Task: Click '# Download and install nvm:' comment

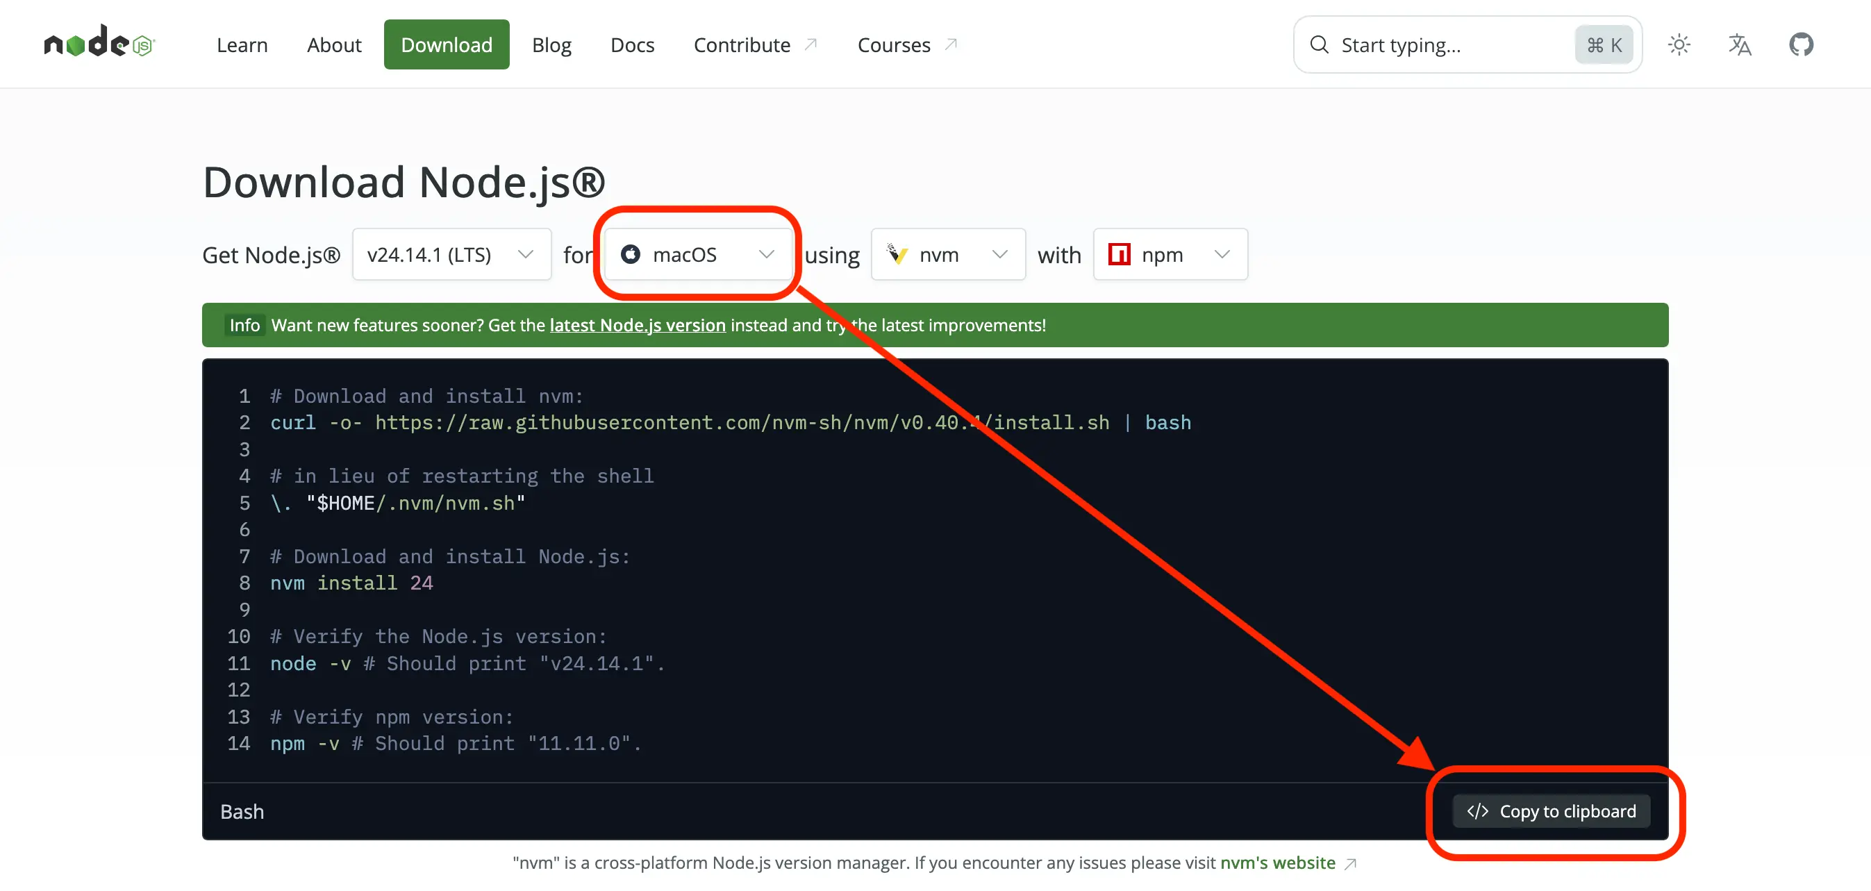Action: pos(426,396)
